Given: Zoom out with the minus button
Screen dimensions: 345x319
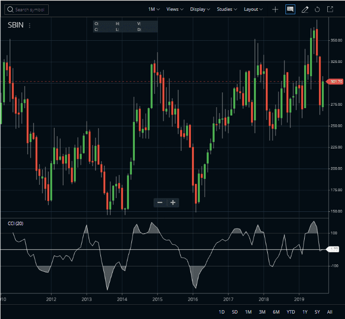Looking at the screenshot, I should [x=160, y=203].
